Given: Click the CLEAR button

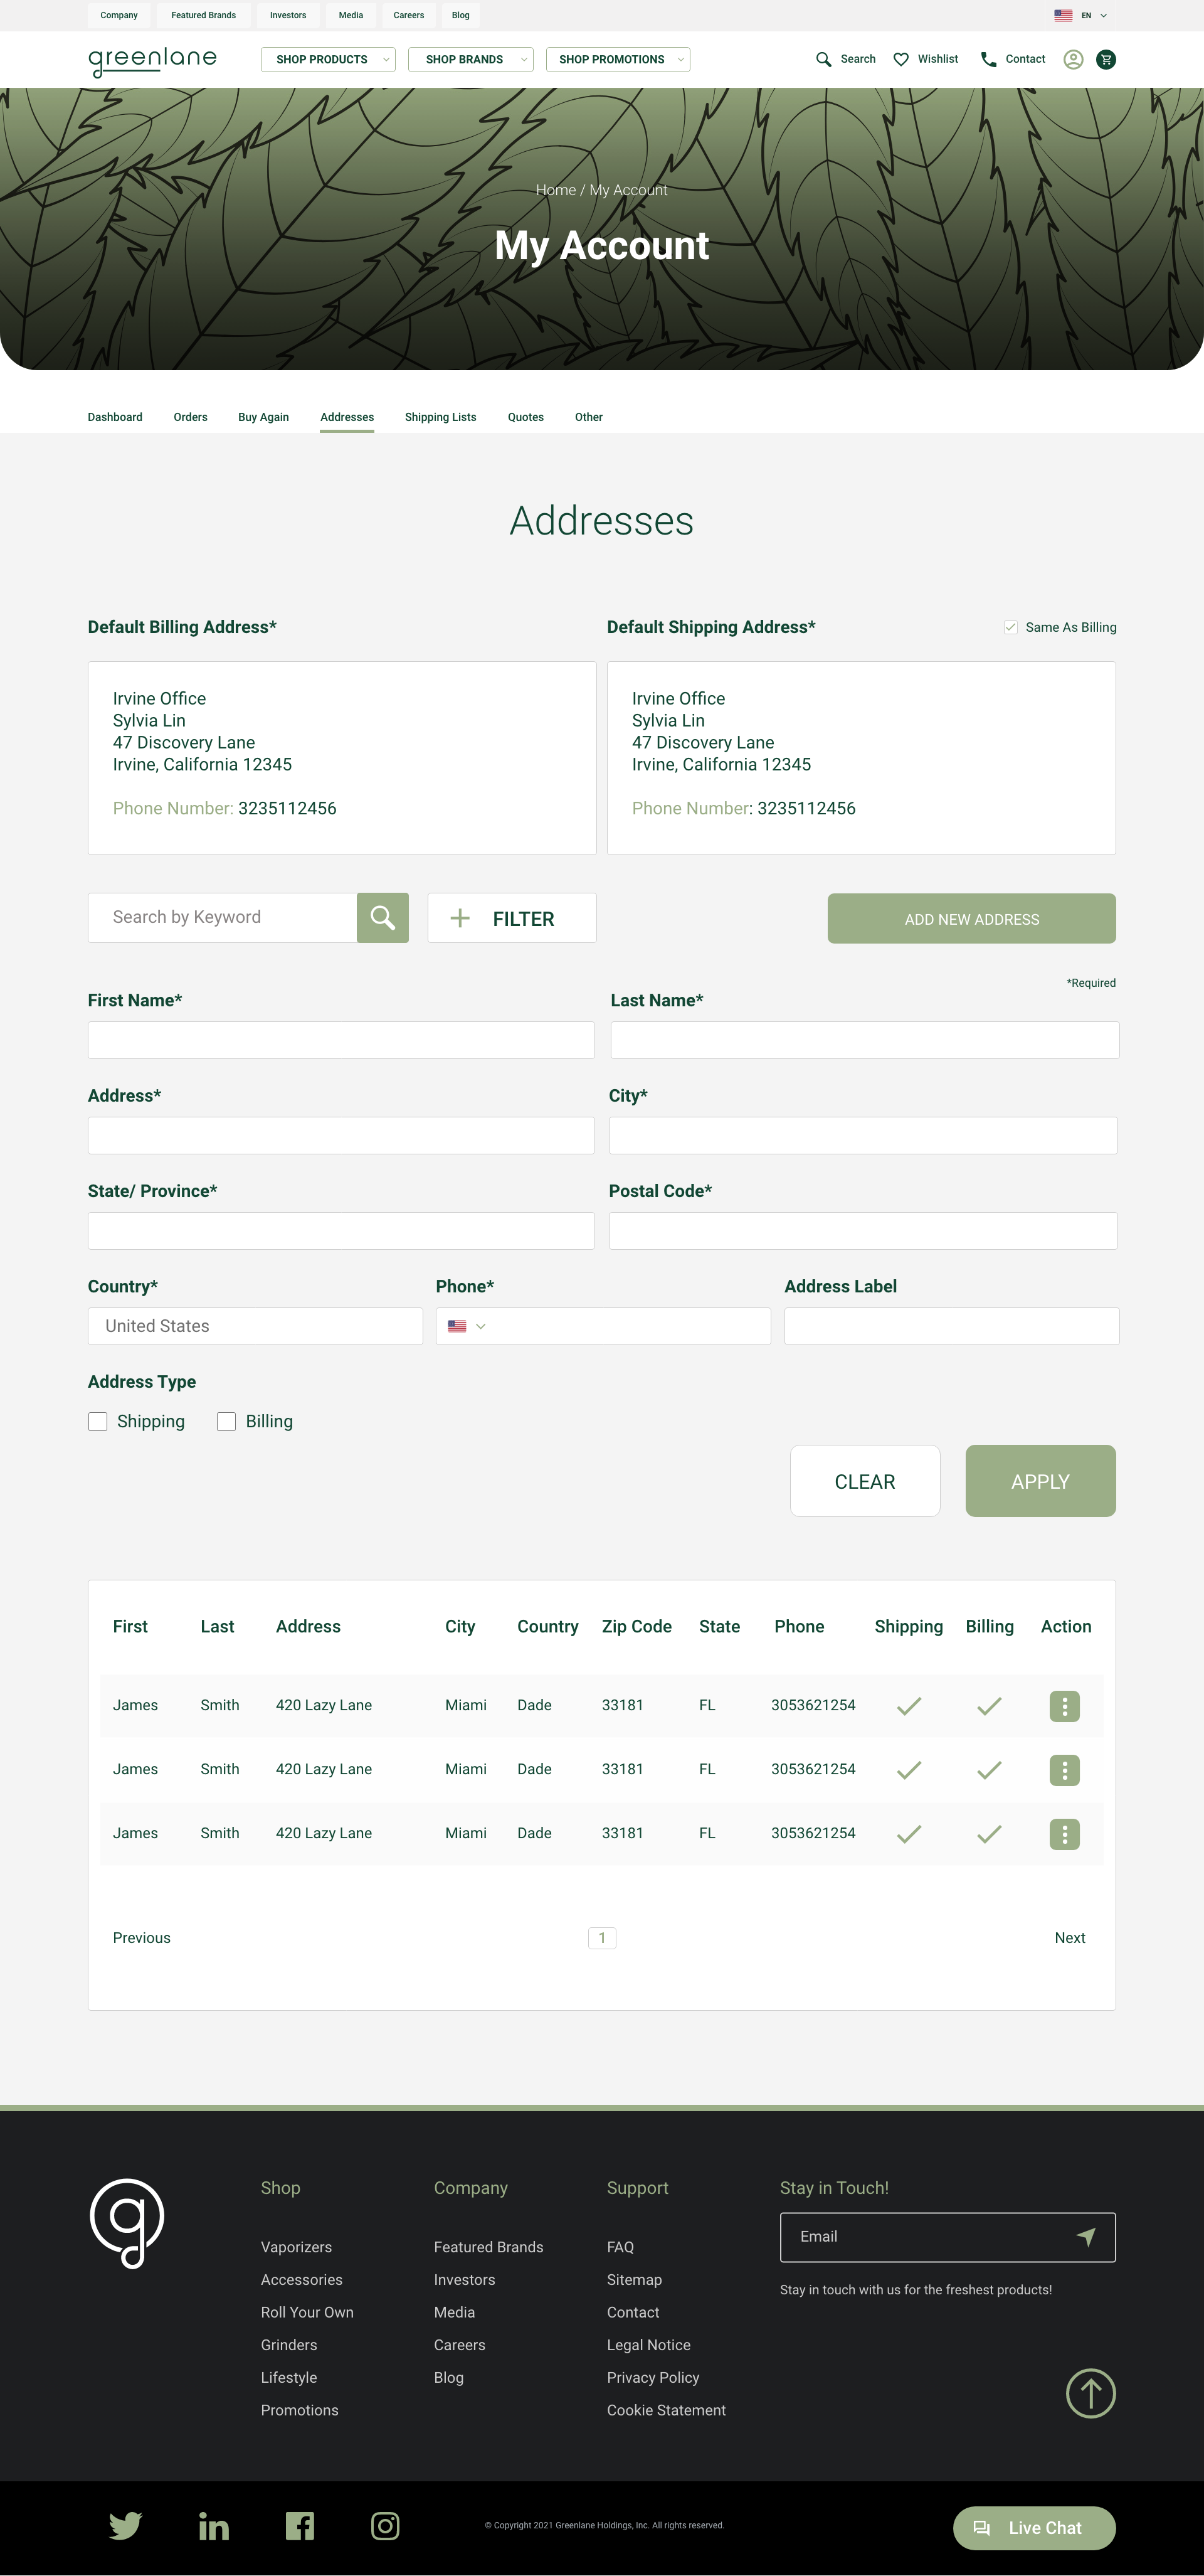Looking at the screenshot, I should pos(864,1481).
